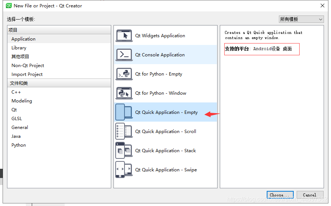The image size is (331, 206).
Task: Click the Choose... button
Action: (280, 195)
